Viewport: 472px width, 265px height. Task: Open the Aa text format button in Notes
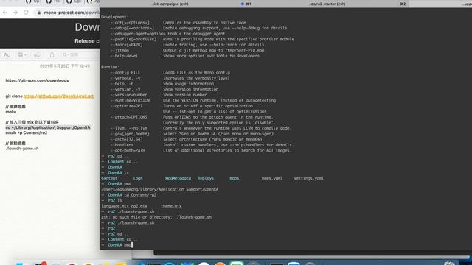7,55
